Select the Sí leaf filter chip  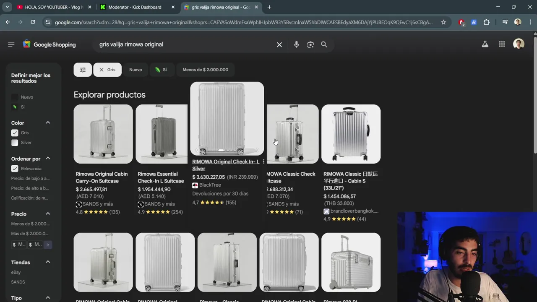click(161, 70)
